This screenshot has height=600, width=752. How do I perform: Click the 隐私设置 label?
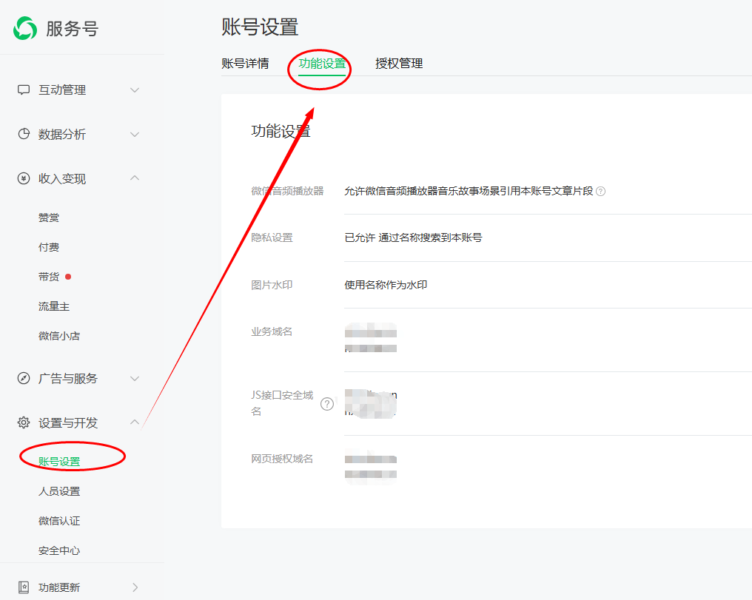(x=272, y=237)
